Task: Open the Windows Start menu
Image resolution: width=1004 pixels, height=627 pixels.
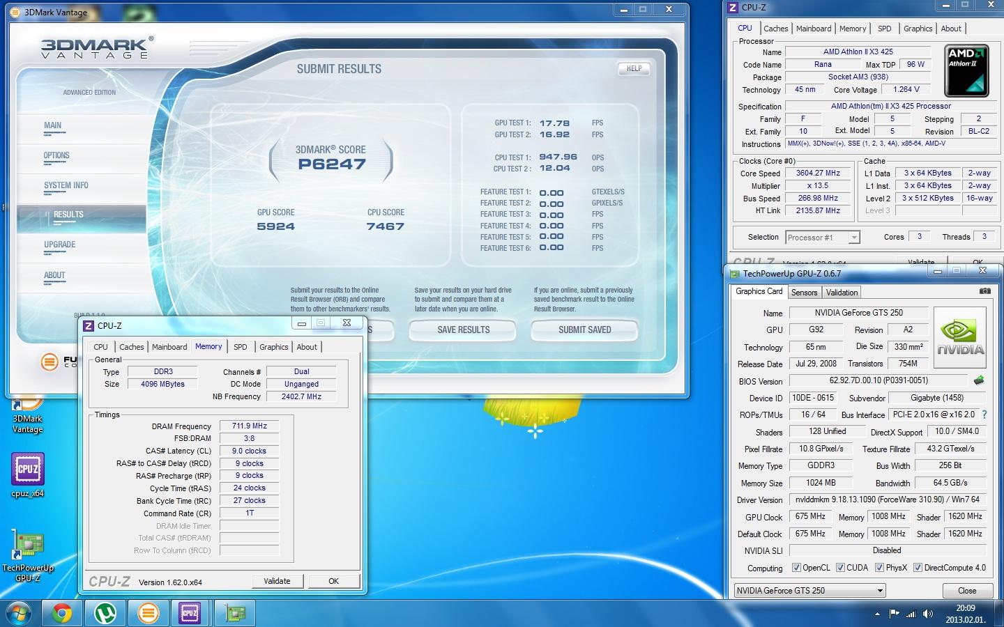Action: pos(19,613)
